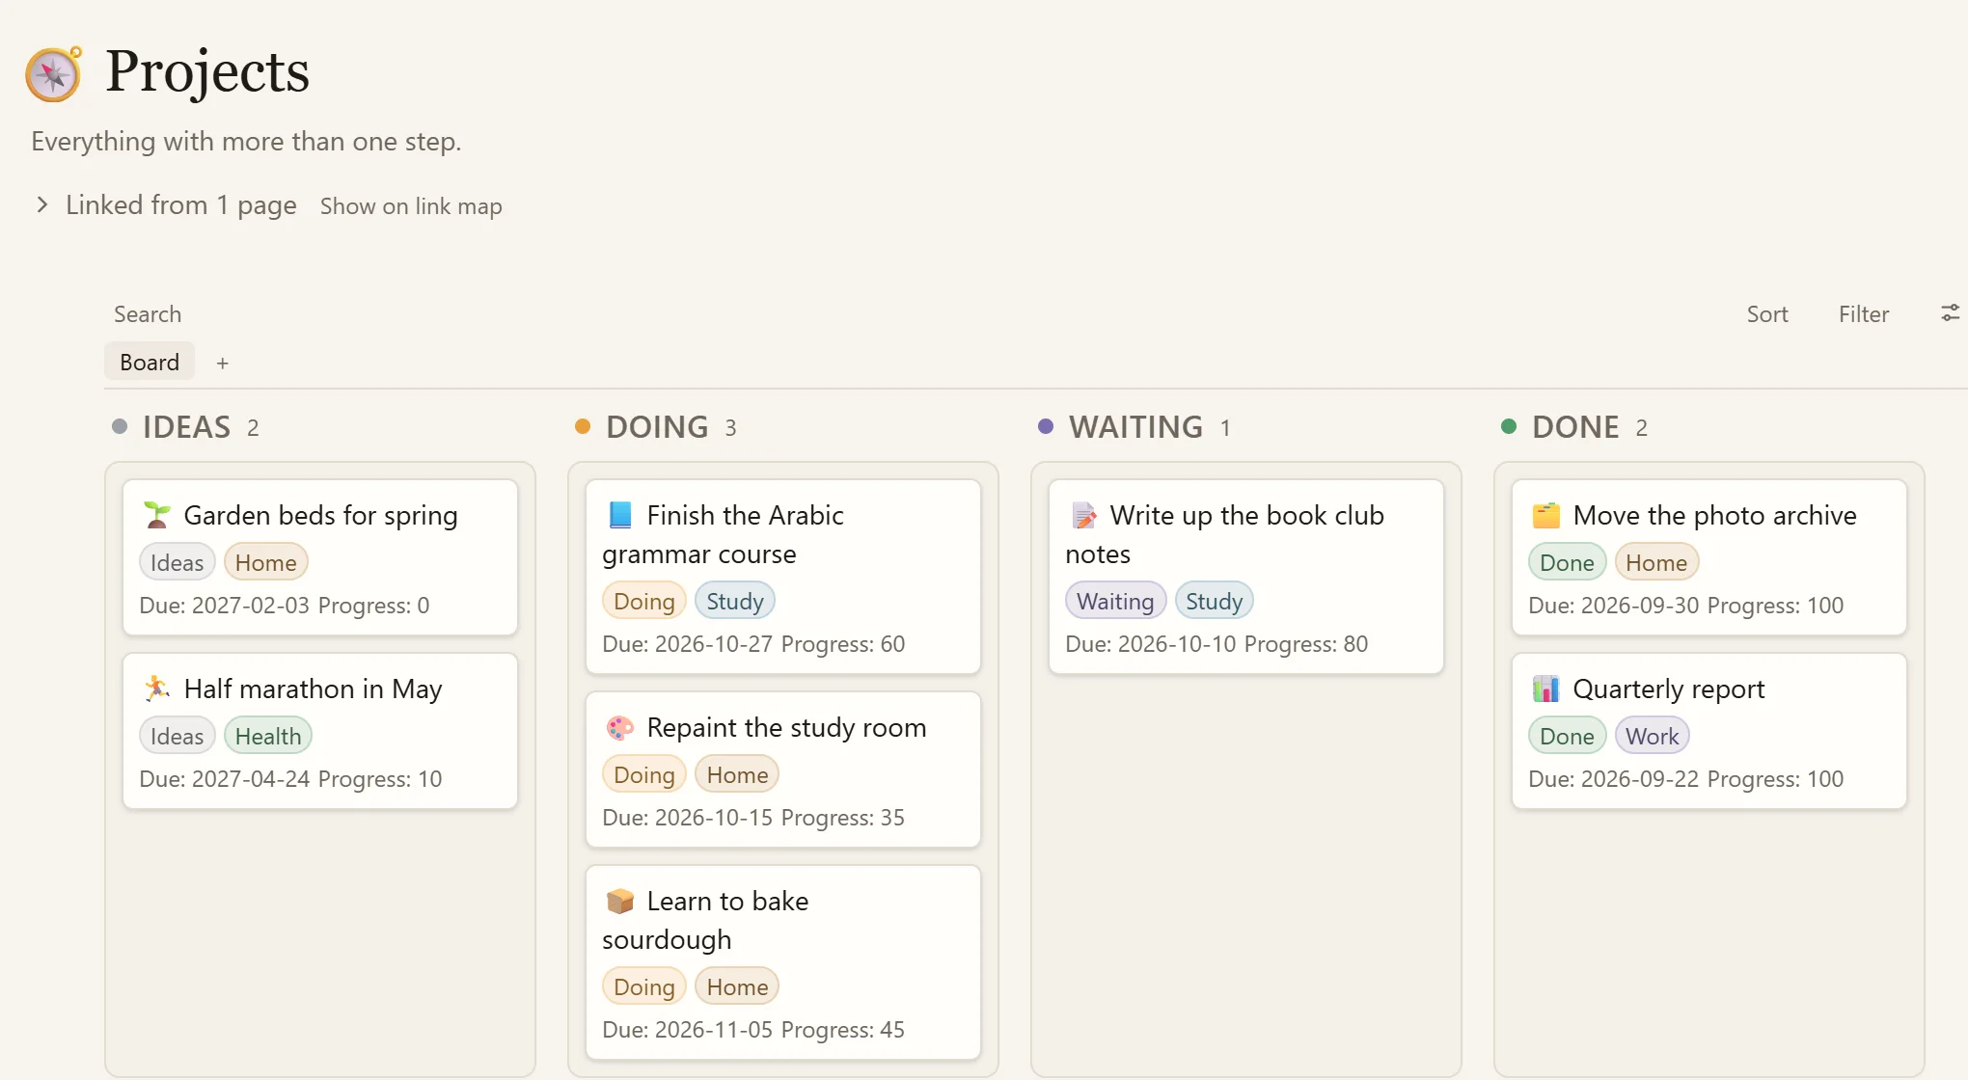
Task: Click the DONE column header
Action: tap(1575, 427)
